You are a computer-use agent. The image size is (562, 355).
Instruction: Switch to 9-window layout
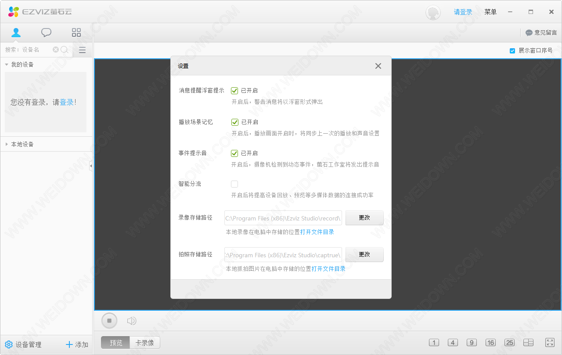[x=472, y=343]
